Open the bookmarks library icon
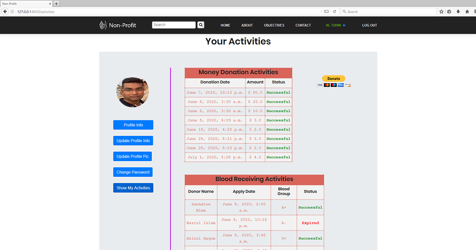 [x=449, y=11]
